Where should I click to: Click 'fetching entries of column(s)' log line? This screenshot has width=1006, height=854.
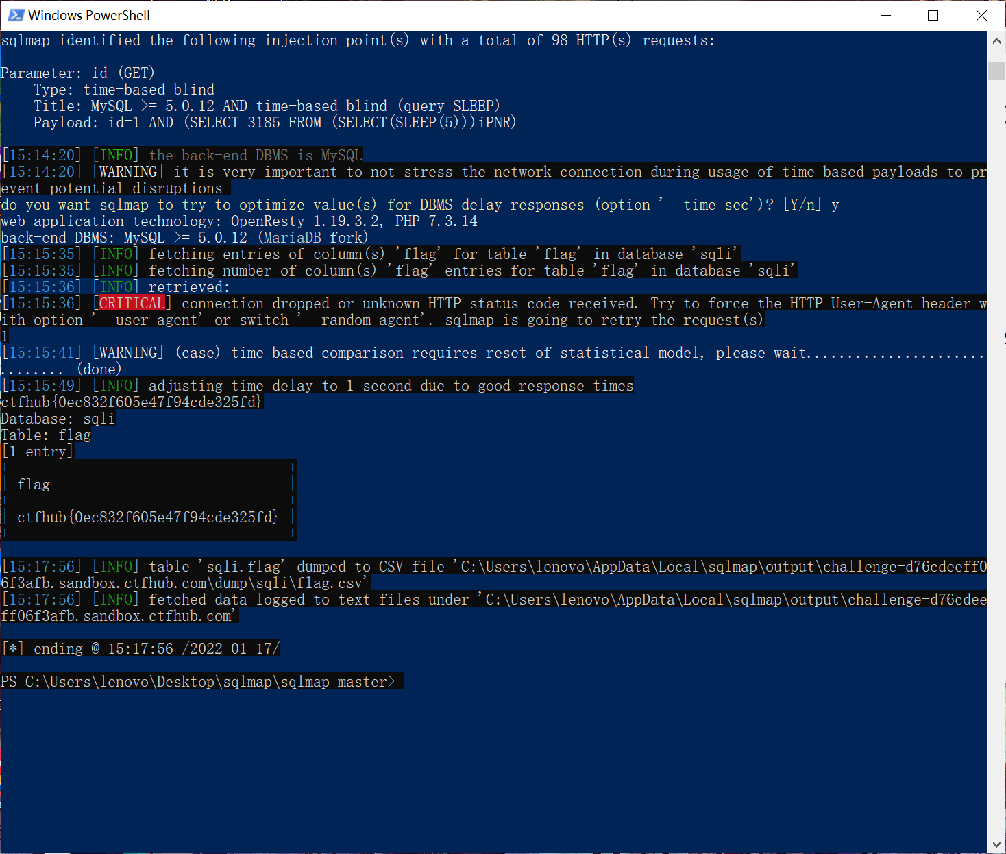371,254
